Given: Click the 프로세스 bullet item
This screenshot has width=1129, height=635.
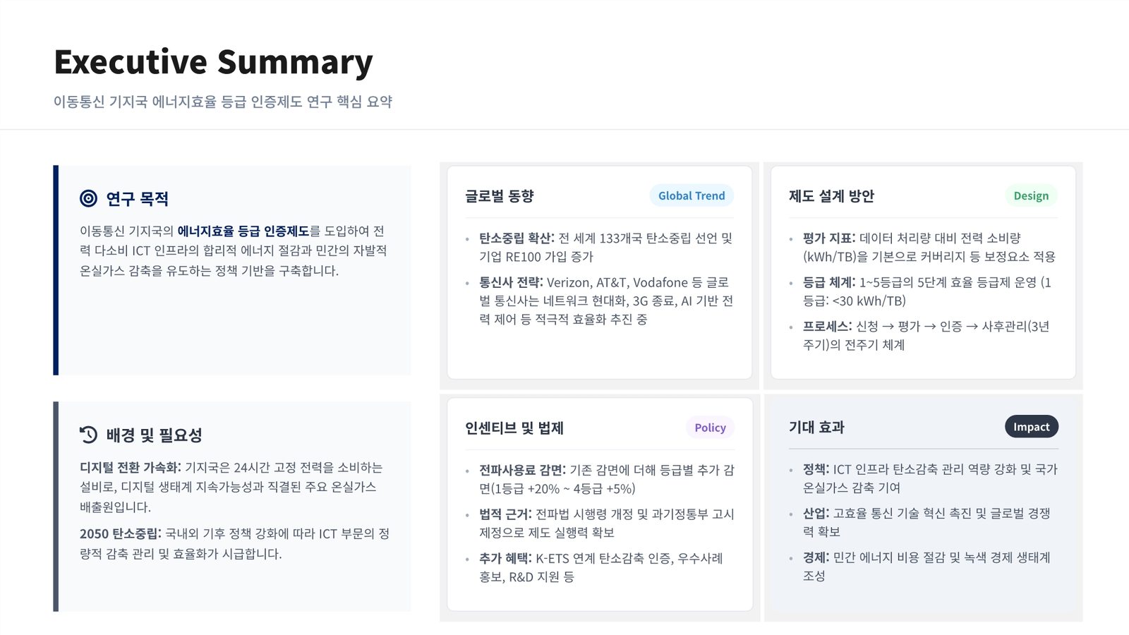Looking at the screenshot, I should (926, 336).
